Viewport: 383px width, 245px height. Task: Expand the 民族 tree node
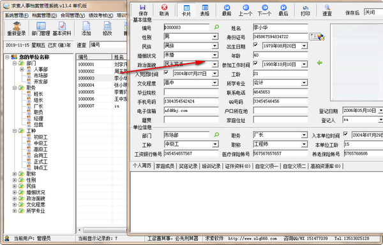(15, 186)
